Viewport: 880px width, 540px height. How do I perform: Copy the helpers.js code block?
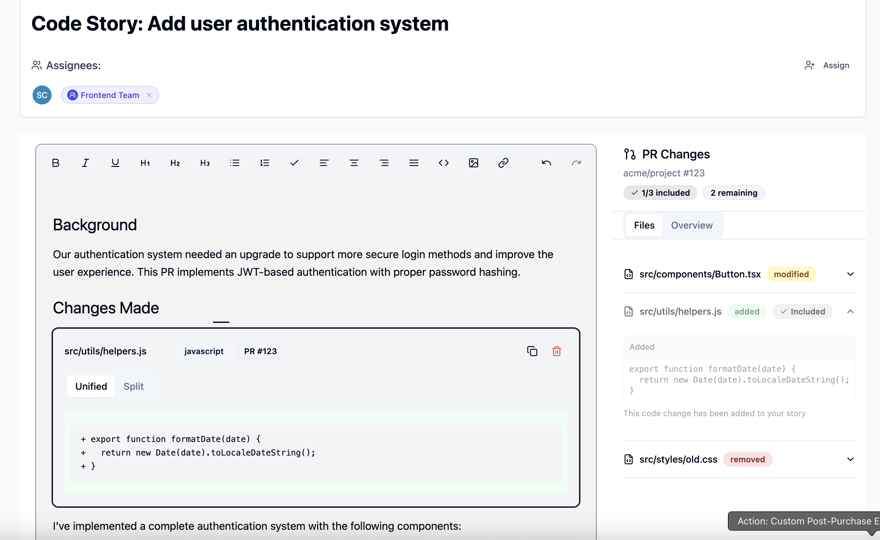[532, 351]
